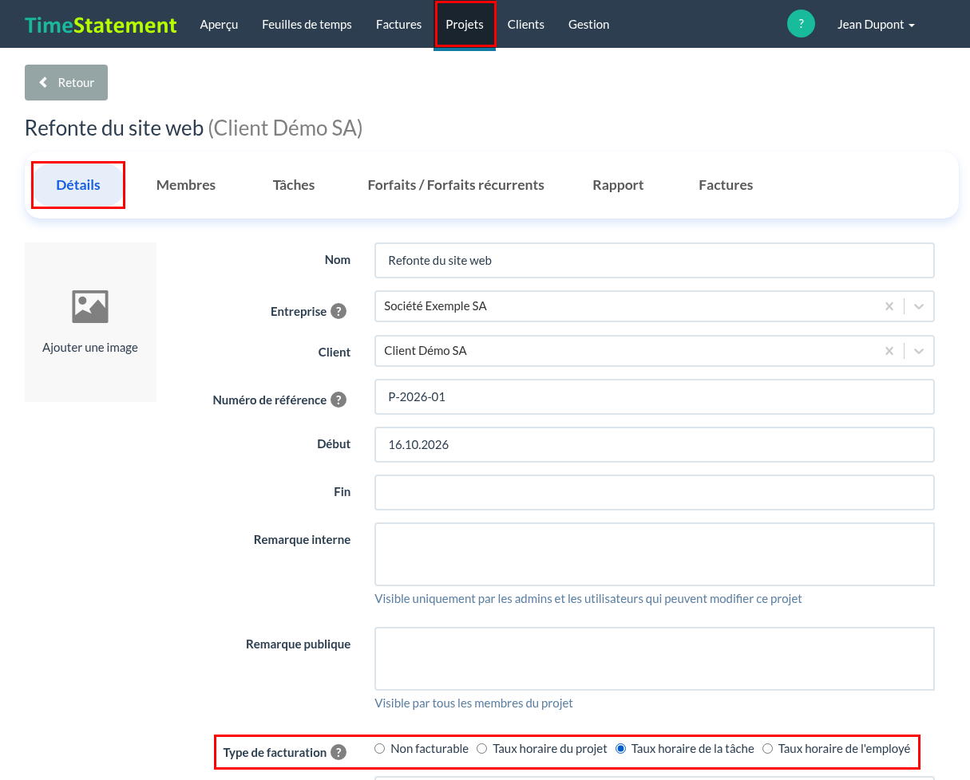
Task: Navigate to Clients in navbar
Action: pos(526,25)
